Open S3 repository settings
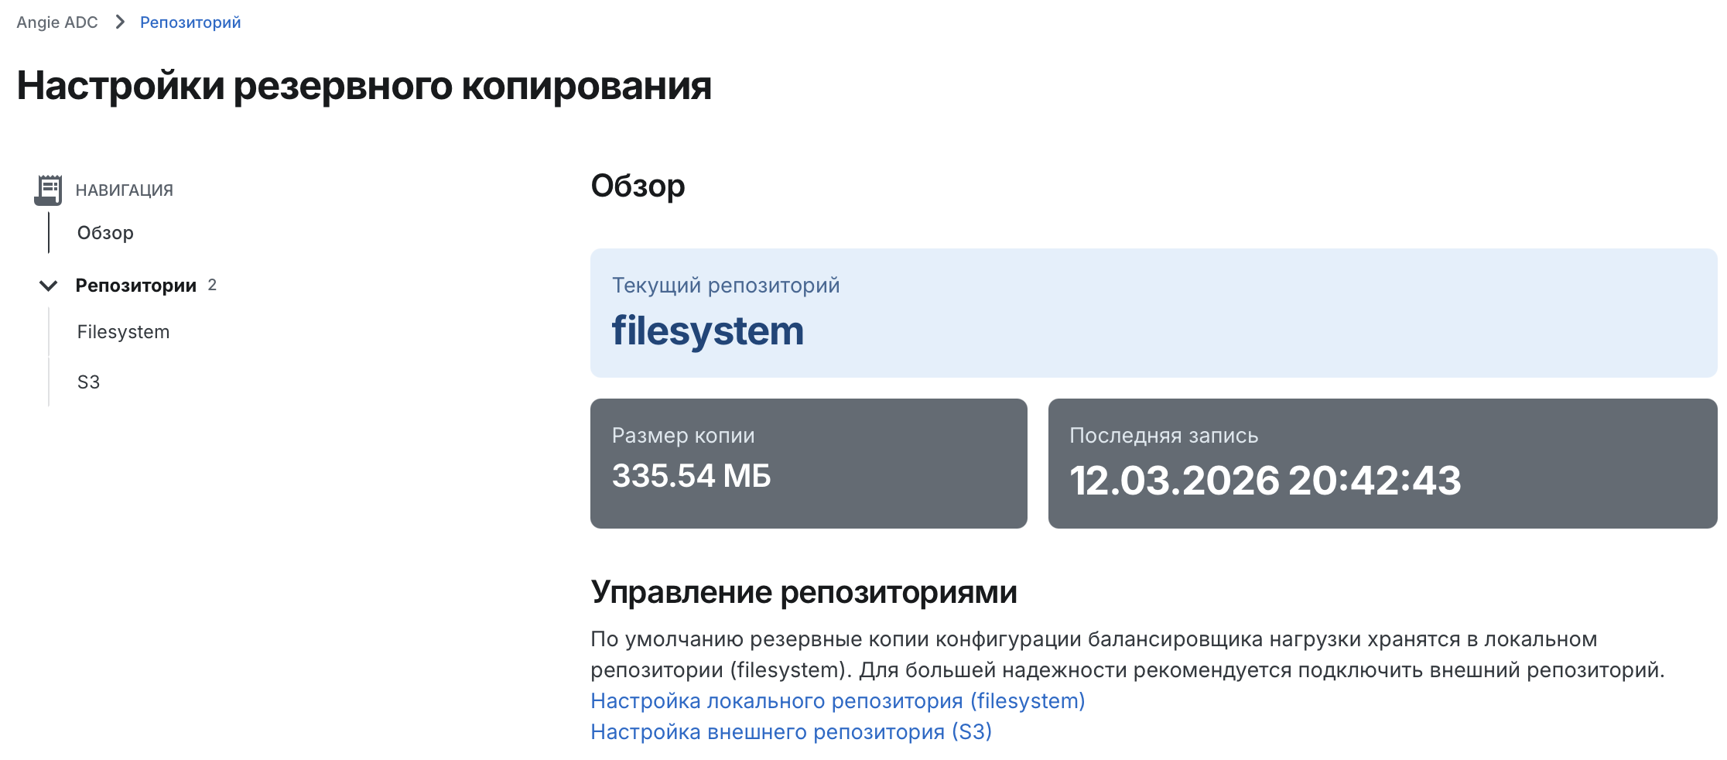This screenshot has width=1727, height=760. click(88, 382)
